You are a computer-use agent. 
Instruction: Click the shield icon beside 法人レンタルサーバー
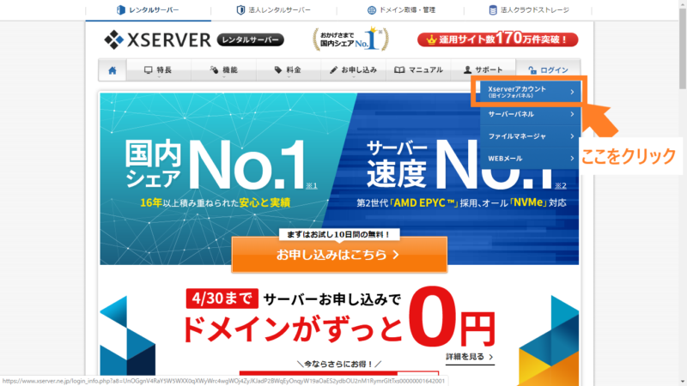tap(240, 10)
